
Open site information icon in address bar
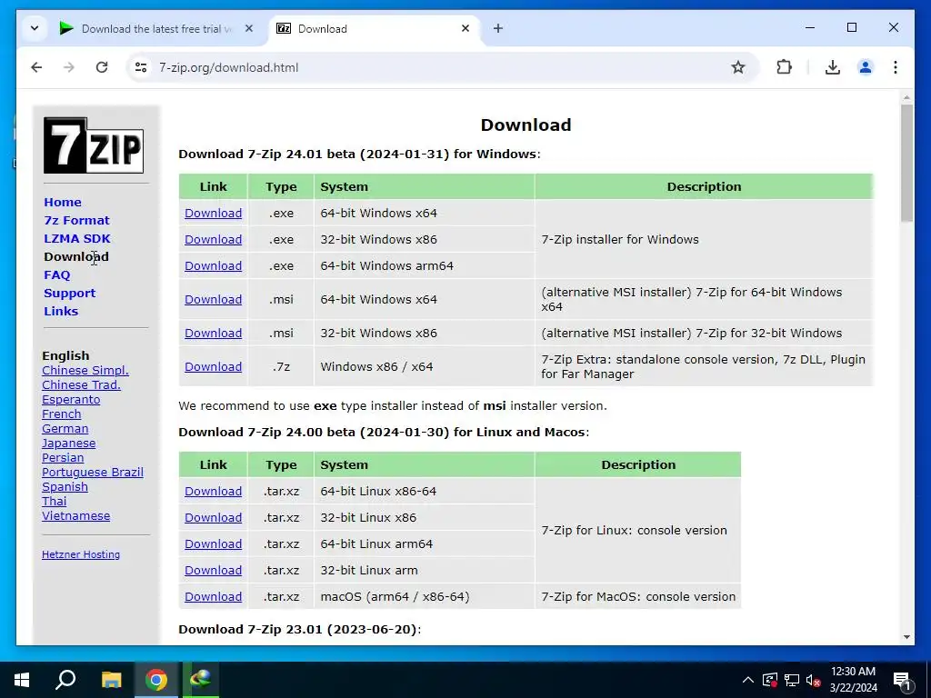(141, 67)
